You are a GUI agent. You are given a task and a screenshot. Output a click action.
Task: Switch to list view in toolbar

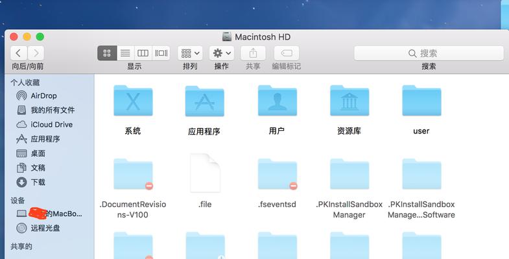[x=125, y=53]
